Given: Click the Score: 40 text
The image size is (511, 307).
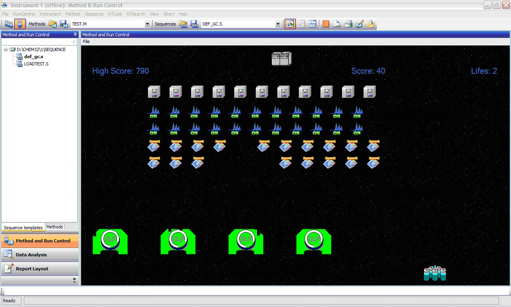Looking at the screenshot, I should point(368,71).
